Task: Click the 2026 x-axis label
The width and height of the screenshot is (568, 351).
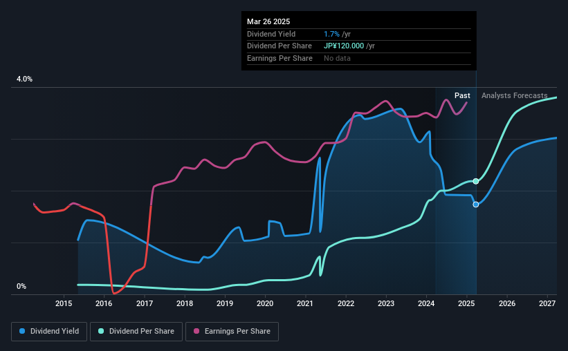Action: 507,303
